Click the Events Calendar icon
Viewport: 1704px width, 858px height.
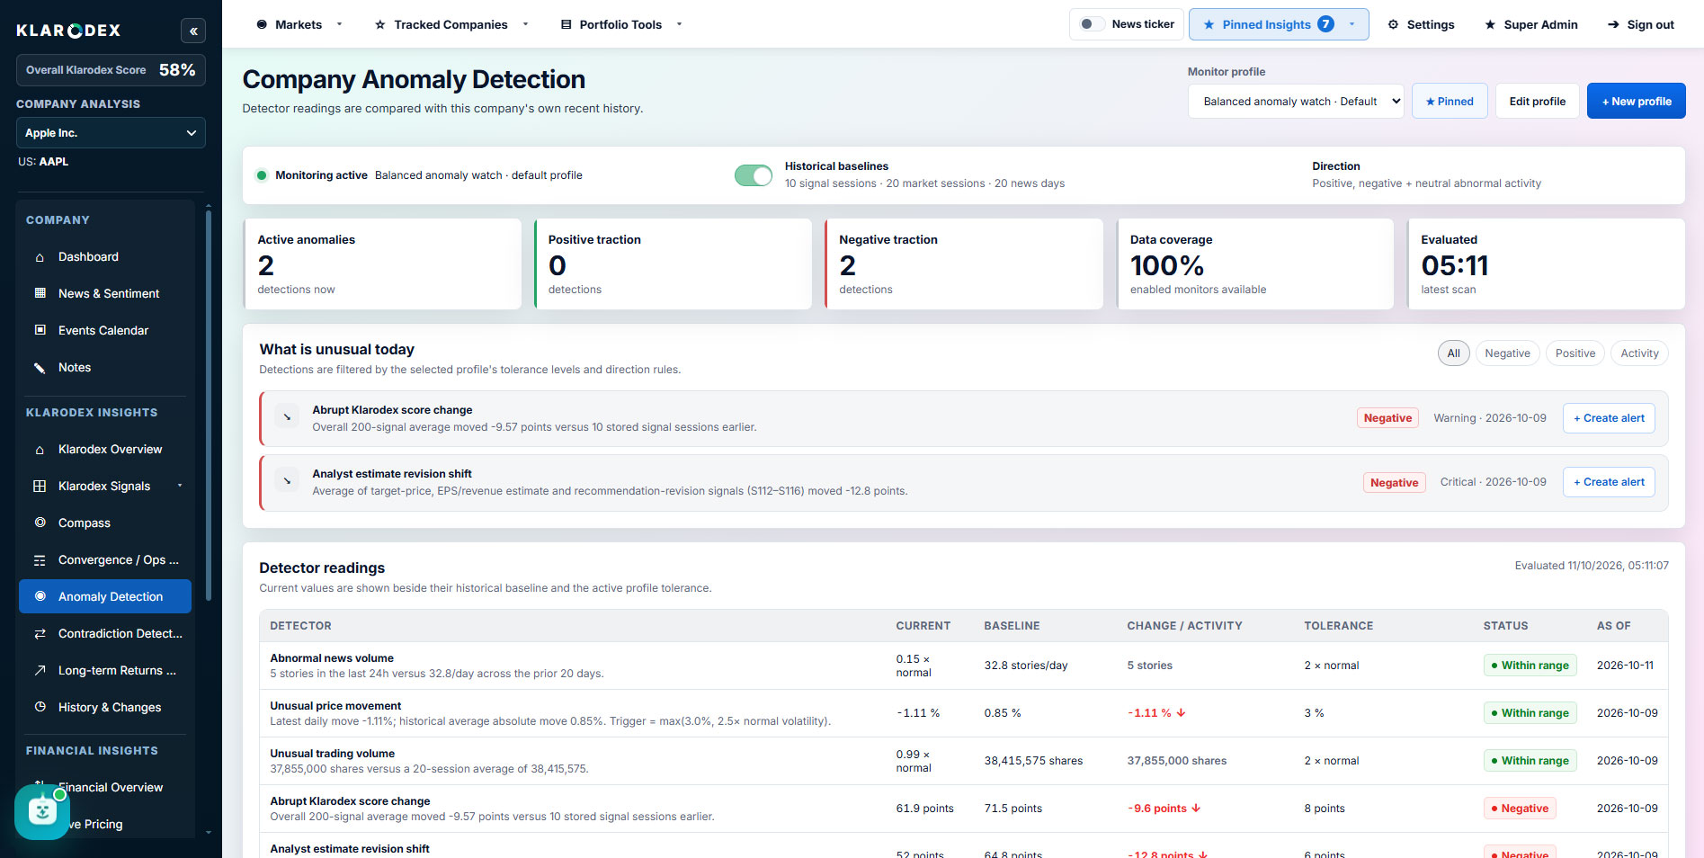pyautogui.click(x=40, y=330)
